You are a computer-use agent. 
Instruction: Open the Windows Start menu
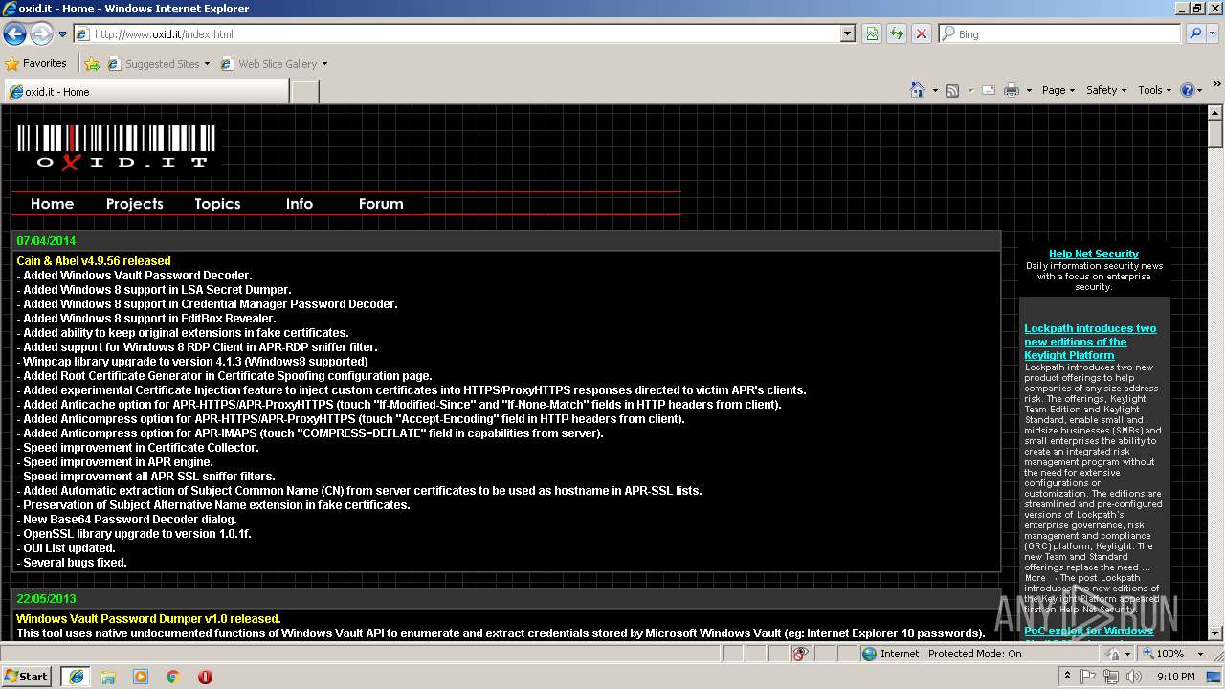(x=26, y=676)
